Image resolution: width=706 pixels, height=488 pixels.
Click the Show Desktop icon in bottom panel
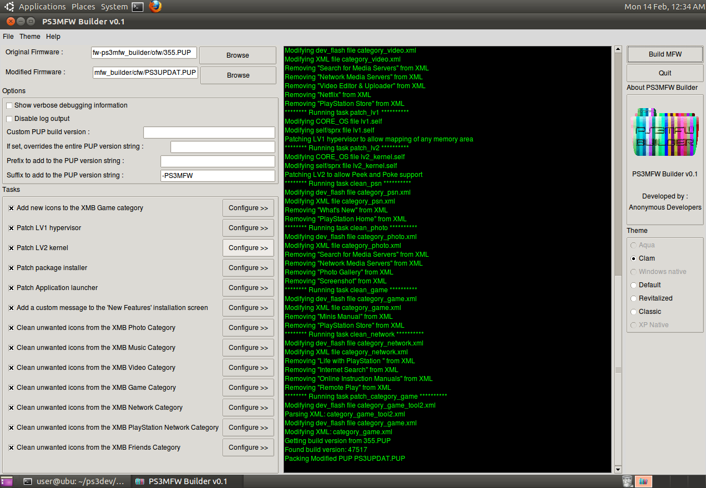7,481
